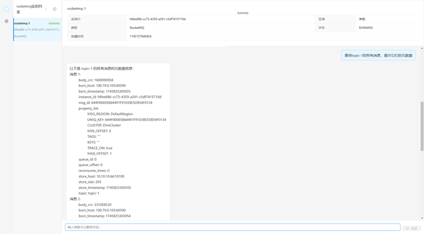The height and width of the screenshot is (234, 424).
Task: Click store_timestamp: 1745825305935 line
Action: click(x=105, y=188)
